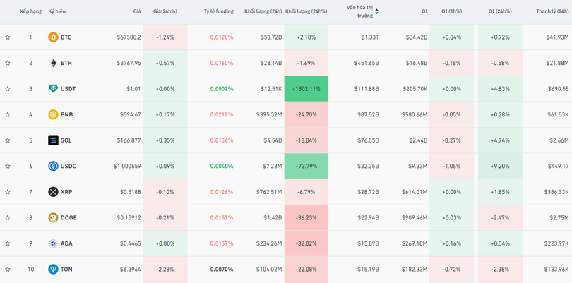The height and width of the screenshot is (283, 572).
Task: Toggle favorite star for USDT row
Action: point(8,89)
